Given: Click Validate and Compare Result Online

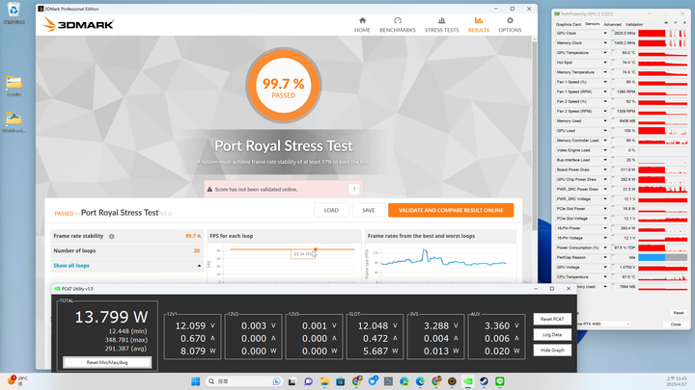Looking at the screenshot, I should tap(451, 211).
